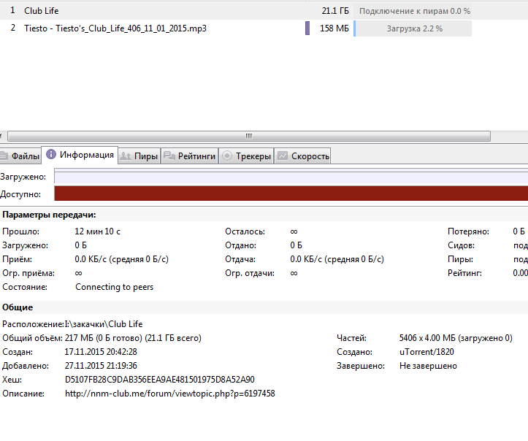Switch to the Скорость tab
The width and height of the screenshot is (528, 441).
point(302,156)
